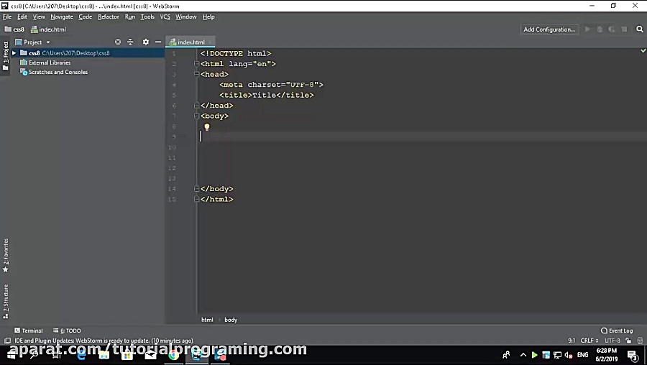647x365 pixels.
Task: Show hidden system tray icons chevron
Action: click(523, 355)
